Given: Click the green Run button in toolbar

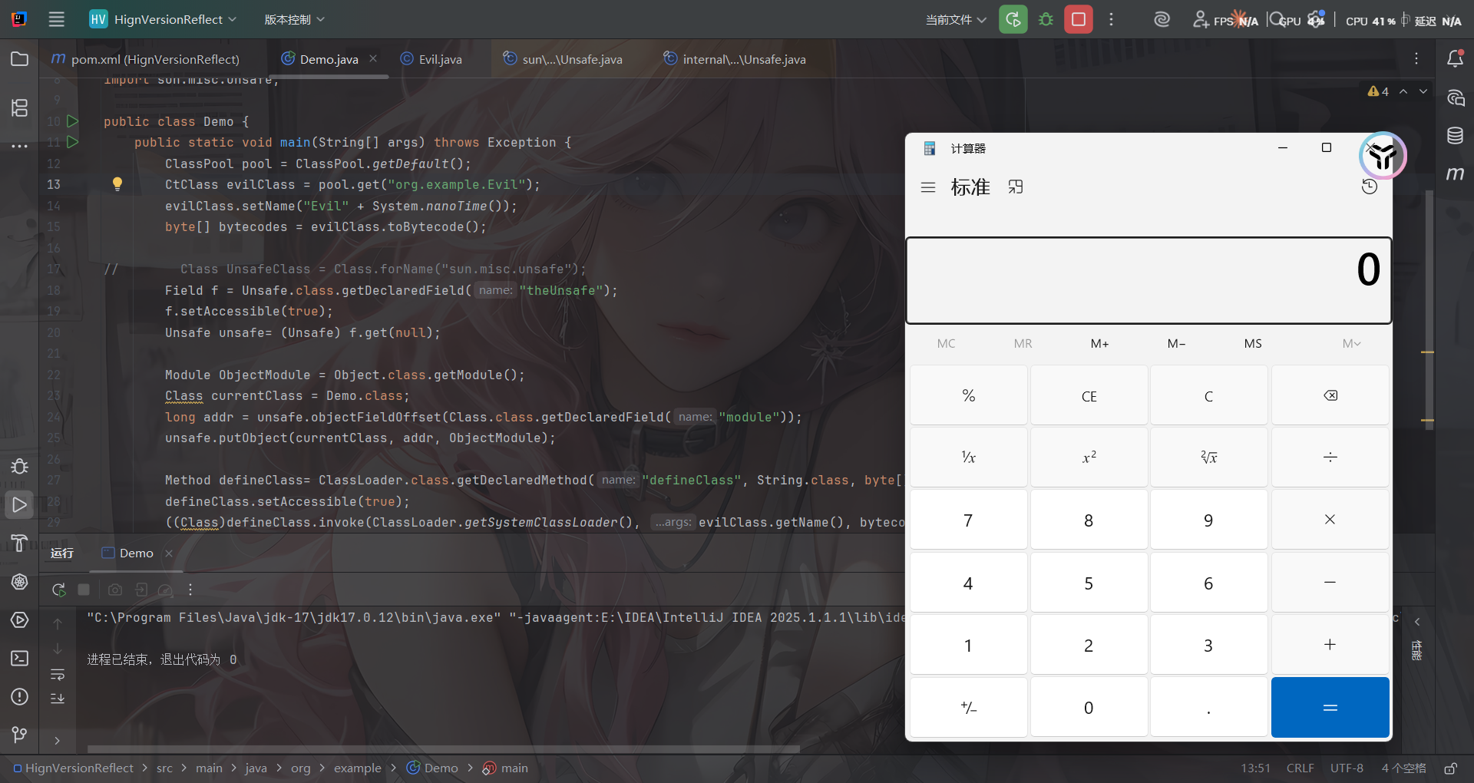Looking at the screenshot, I should pyautogui.click(x=1013, y=19).
